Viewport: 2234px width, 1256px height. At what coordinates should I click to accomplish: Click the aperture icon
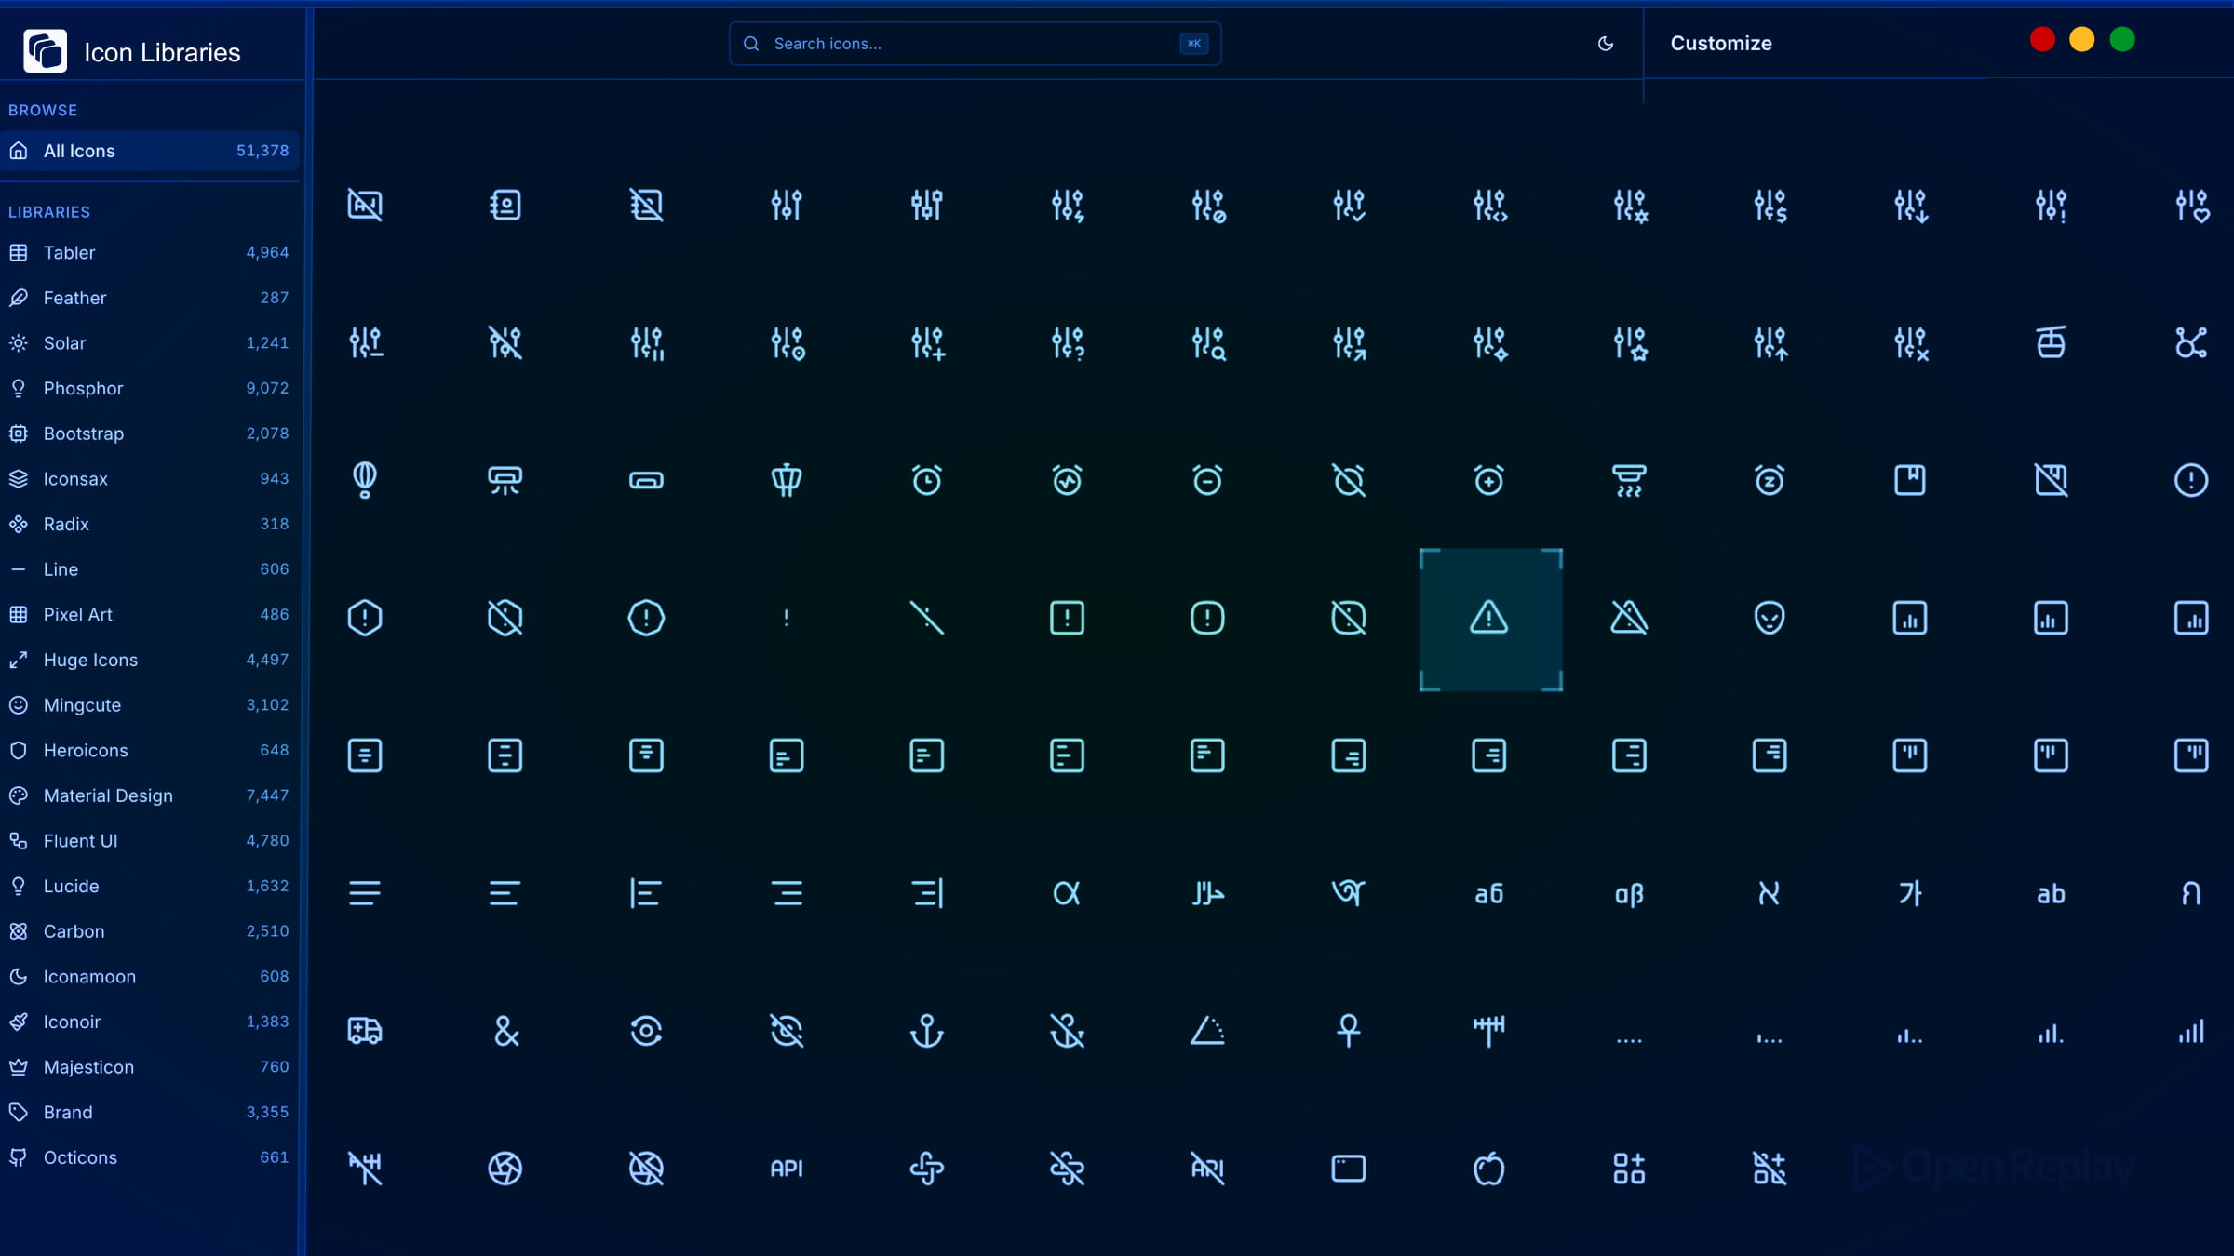[x=505, y=1168]
